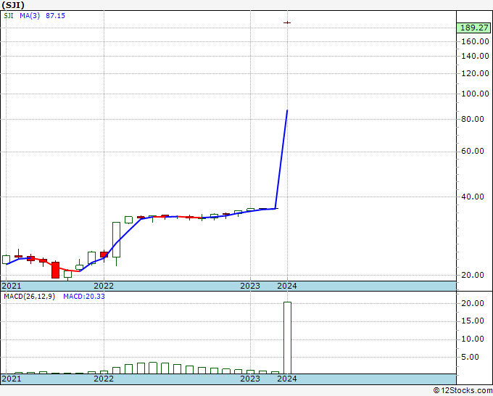Click the 2021 label on price chart axis
This screenshot has height=396, width=493.
click(12, 286)
